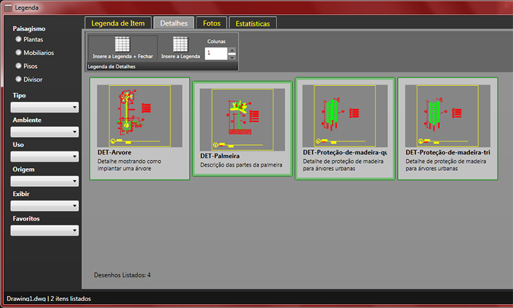The width and height of the screenshot is (513, 308).
Task: Pick the DET-Proteção-de-madeira-qu detail
Action: coord(345,116)
